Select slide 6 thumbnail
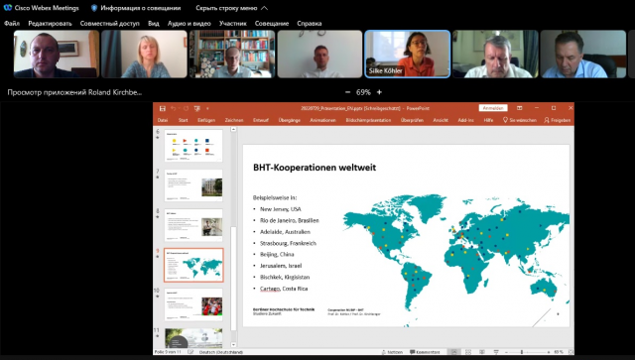635x360 pixels. coord(193,146)
